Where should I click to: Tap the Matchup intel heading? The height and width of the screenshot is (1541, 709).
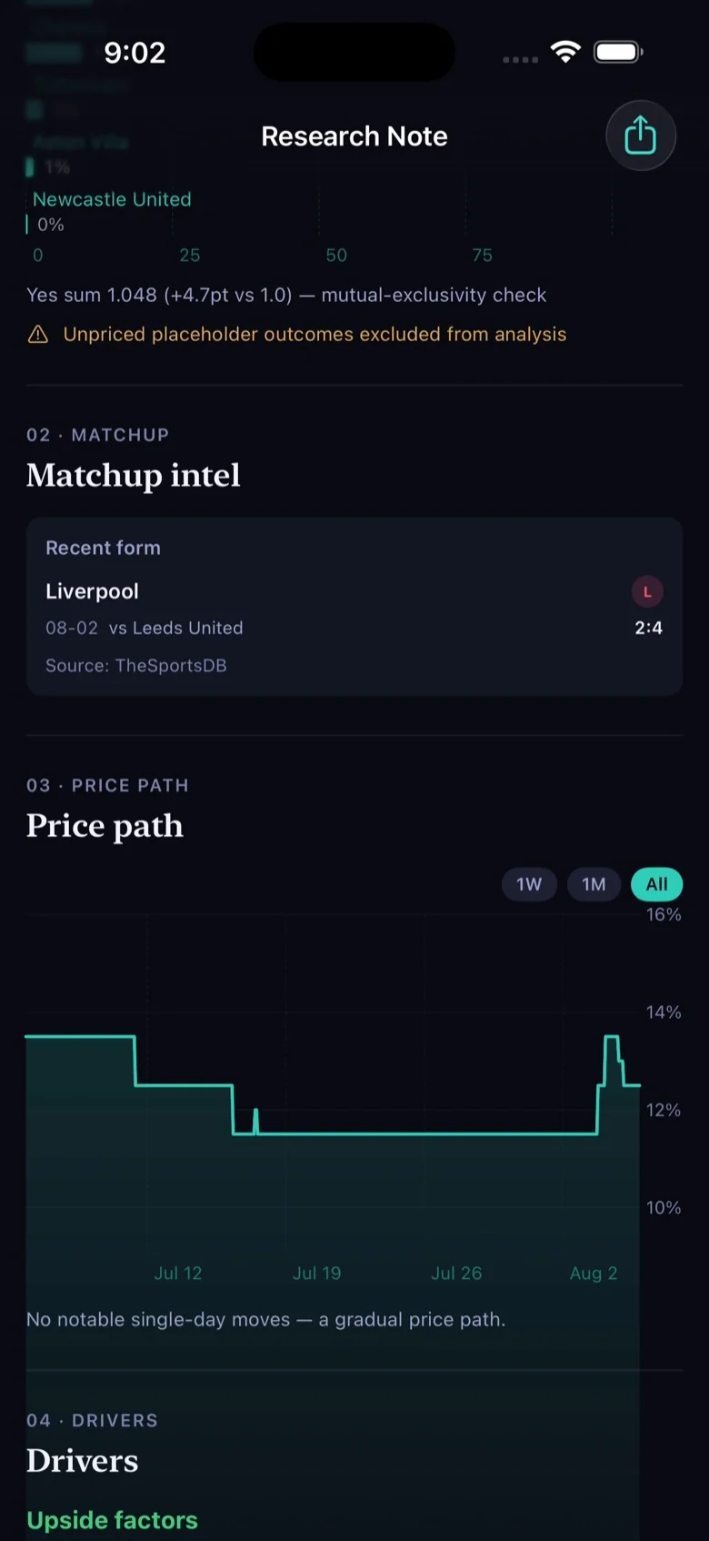point(134,475)
